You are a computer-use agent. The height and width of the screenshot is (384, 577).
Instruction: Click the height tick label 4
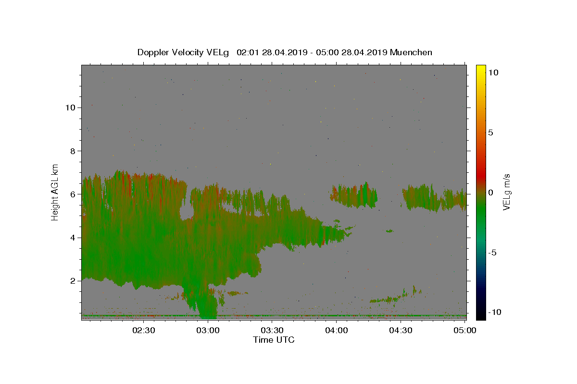tap(73, 238)
